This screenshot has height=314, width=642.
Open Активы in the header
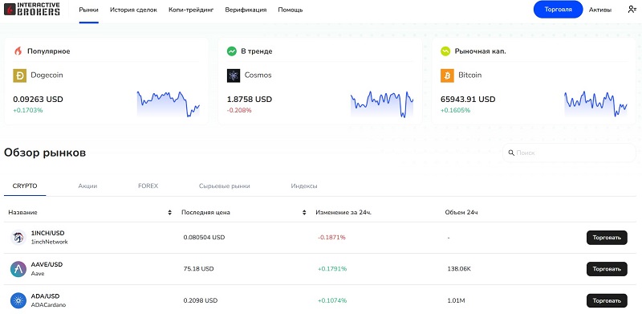pyautogui.click(x=600, y=10)
